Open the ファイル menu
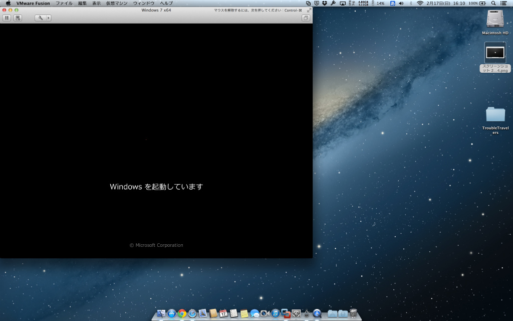 point(64,4)
